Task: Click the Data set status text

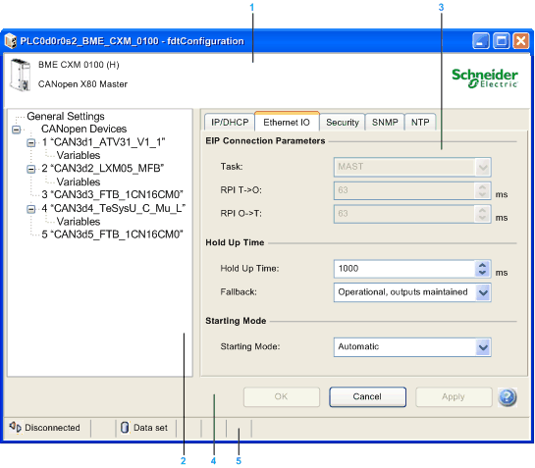Action: click(x=150, y=428)
